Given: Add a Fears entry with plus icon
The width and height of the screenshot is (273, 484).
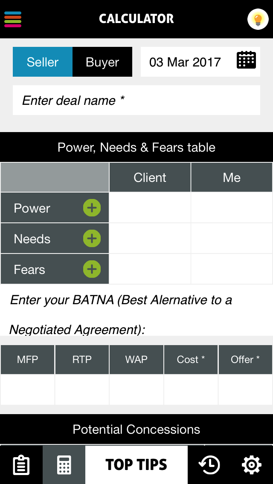Looking at the screenshot, I should point(92,269).
